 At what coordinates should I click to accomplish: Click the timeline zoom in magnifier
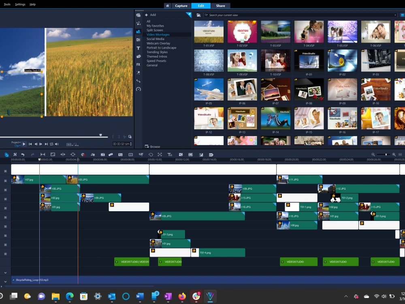[394, 154]
